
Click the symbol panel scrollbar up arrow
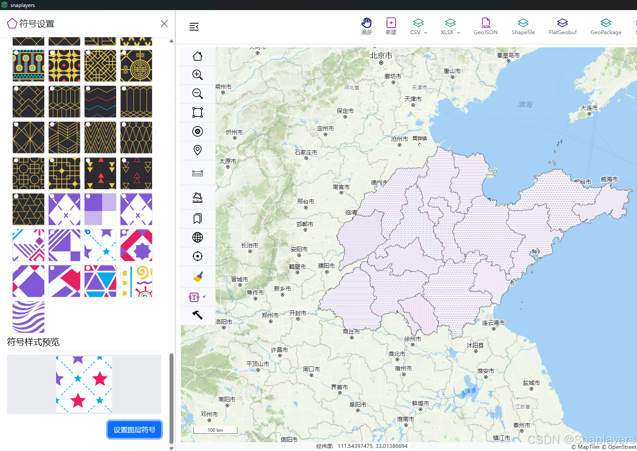(x=171, y=41)
